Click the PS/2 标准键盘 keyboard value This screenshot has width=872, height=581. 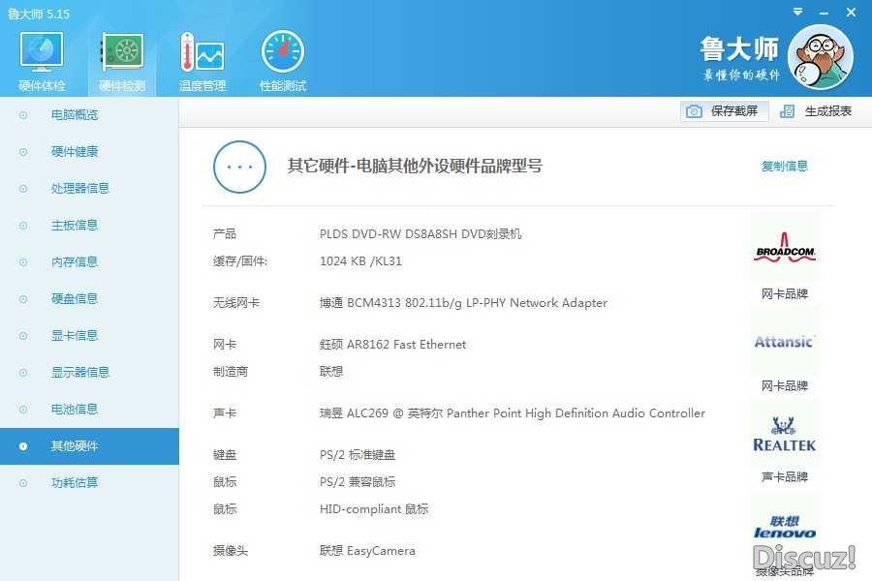click(x=357, y=455)
